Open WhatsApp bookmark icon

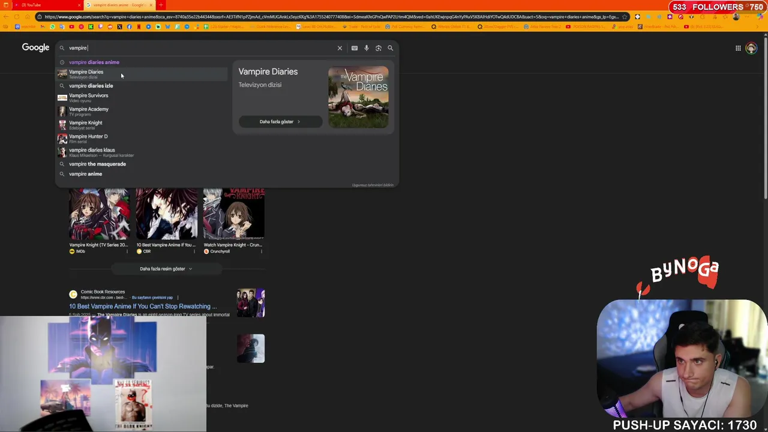pyautogui.click(x=52, y=26)
